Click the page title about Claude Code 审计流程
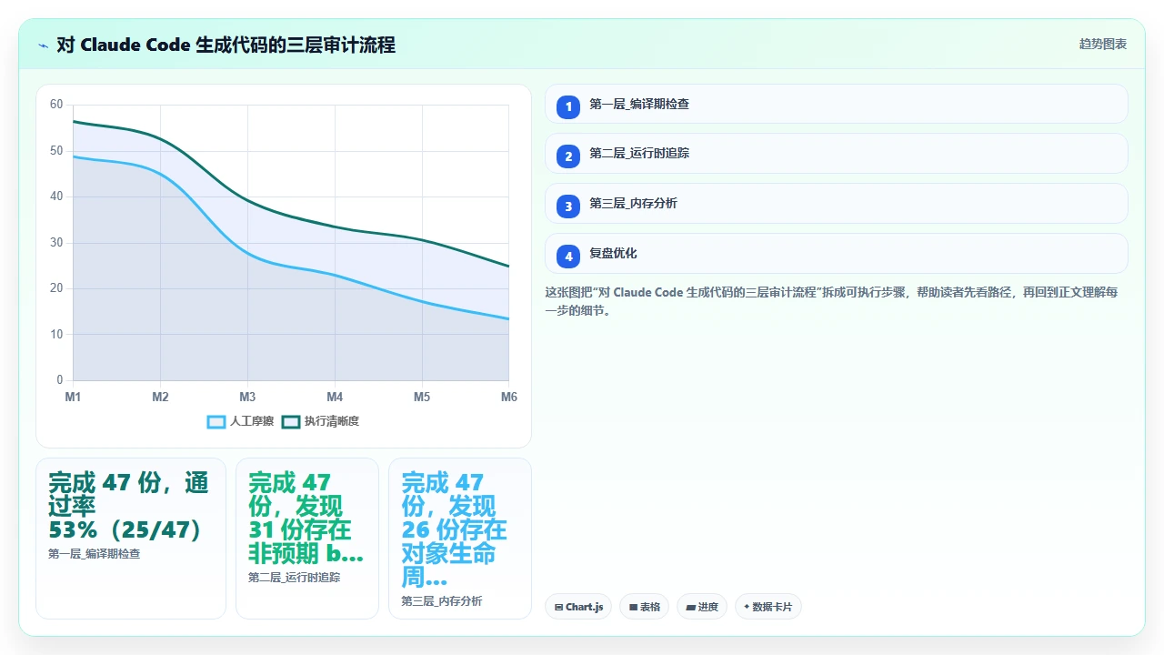 click(226, 45)
